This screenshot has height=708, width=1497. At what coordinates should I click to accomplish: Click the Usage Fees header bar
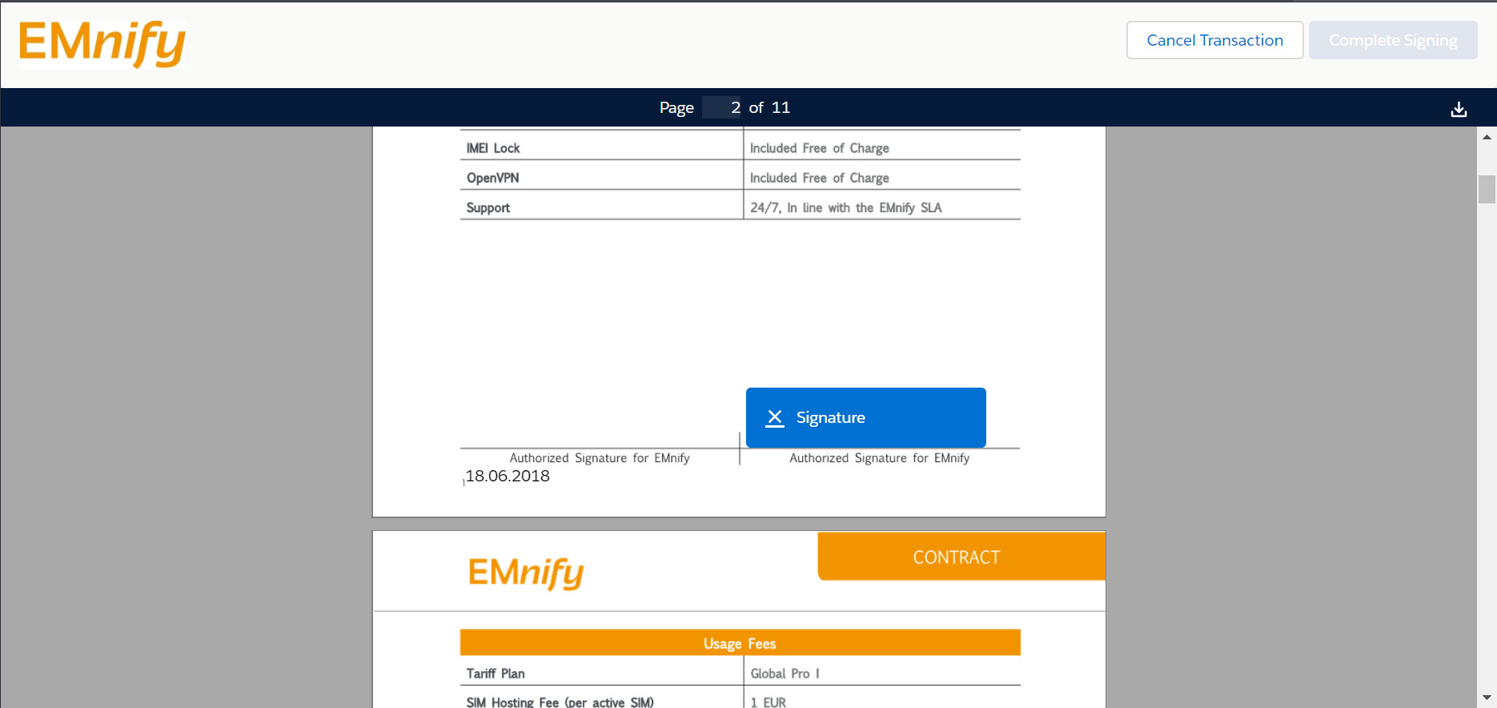[740, 643]
